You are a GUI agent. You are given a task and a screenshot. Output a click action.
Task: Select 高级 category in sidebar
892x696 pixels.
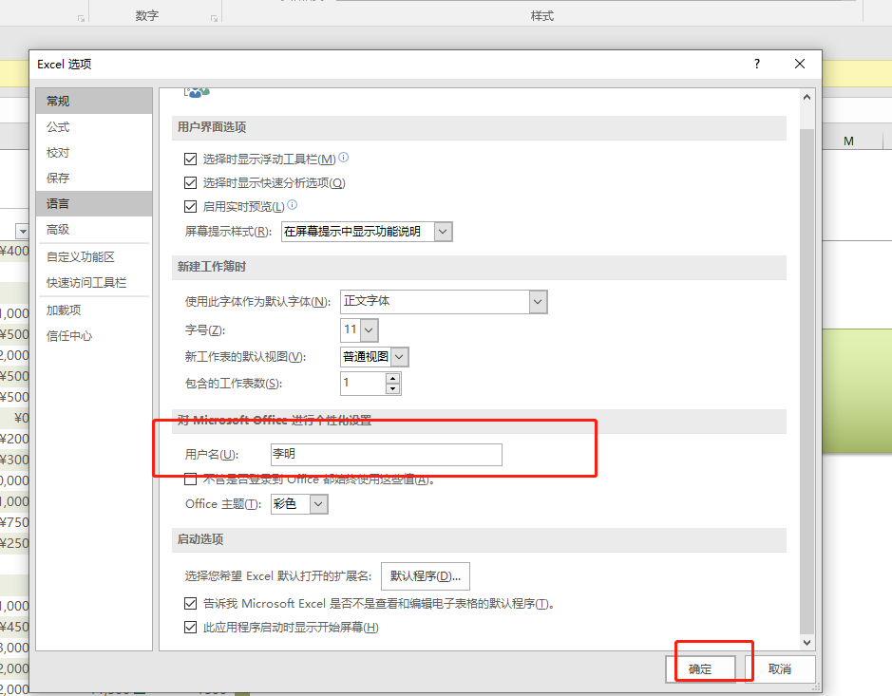pyautogui.click(x=94, y=229)
